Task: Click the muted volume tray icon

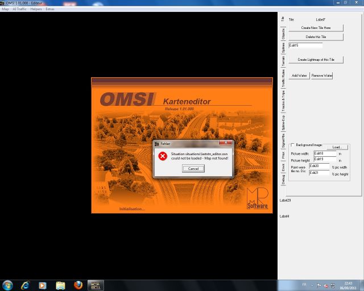Action: [326, 286]
